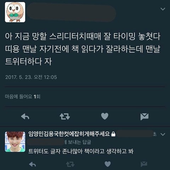Image resolution: width=170 pixels, height=170 pixels.
Task: Expand the reply's chevron options menu
Action: [163, 134]
